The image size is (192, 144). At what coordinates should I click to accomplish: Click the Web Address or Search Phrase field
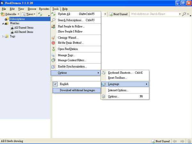(154, 14)
